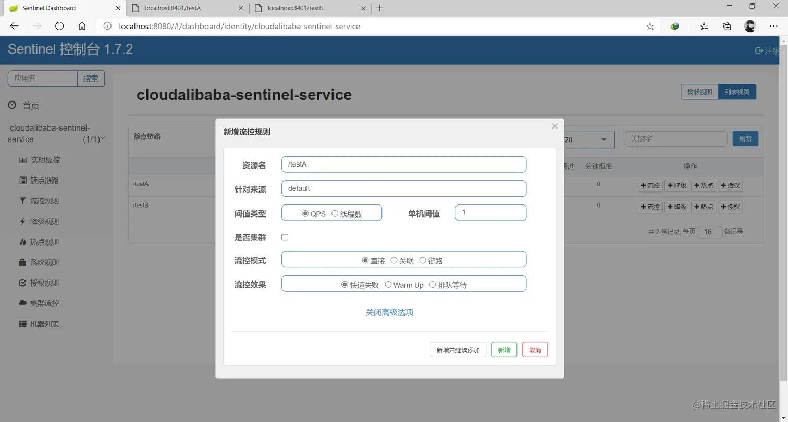Open the user profile avatar
This screenshot has width=788, height=422.
click(750, 26)
